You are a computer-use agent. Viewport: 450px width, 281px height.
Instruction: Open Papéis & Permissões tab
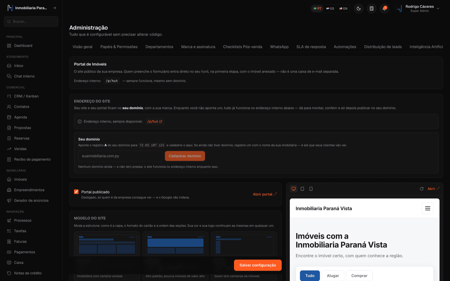click(119, 47)
